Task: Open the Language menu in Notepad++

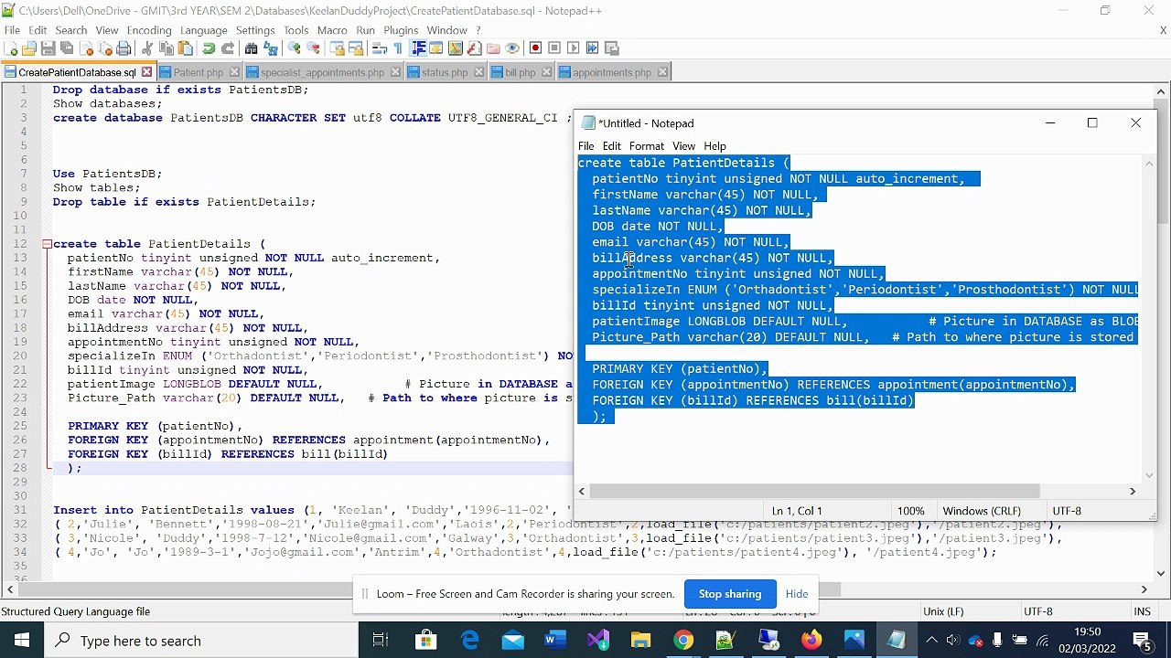Action: (x=203, y=30)
